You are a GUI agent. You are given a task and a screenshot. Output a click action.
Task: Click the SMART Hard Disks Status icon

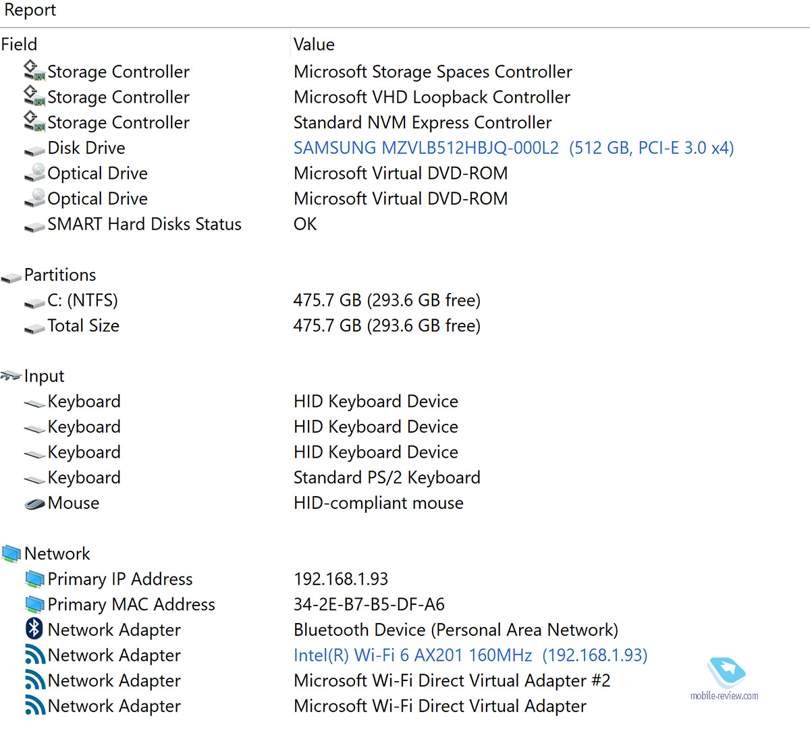point(34,227)
